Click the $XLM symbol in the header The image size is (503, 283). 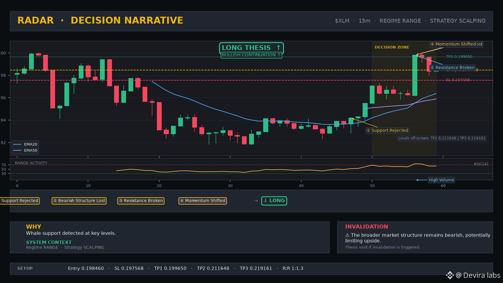342,21
